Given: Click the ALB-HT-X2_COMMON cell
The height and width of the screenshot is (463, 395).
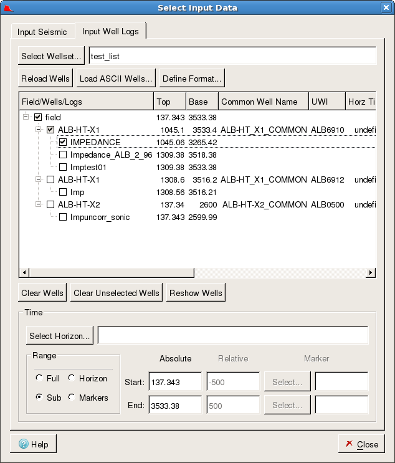Looking at the screenshot, I should coord(265,204).
